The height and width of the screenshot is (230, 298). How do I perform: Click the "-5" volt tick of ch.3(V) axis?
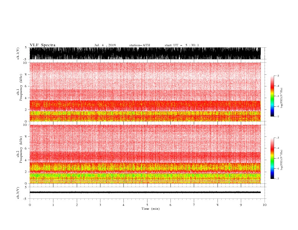[26, 199]
